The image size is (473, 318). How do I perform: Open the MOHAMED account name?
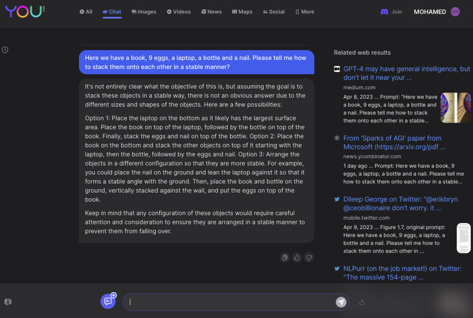coord(430,12)
